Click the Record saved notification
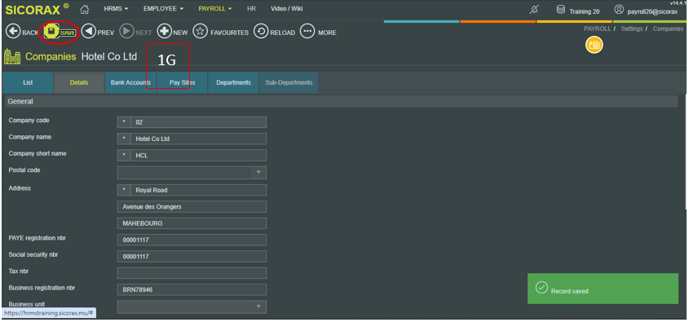 603,289
